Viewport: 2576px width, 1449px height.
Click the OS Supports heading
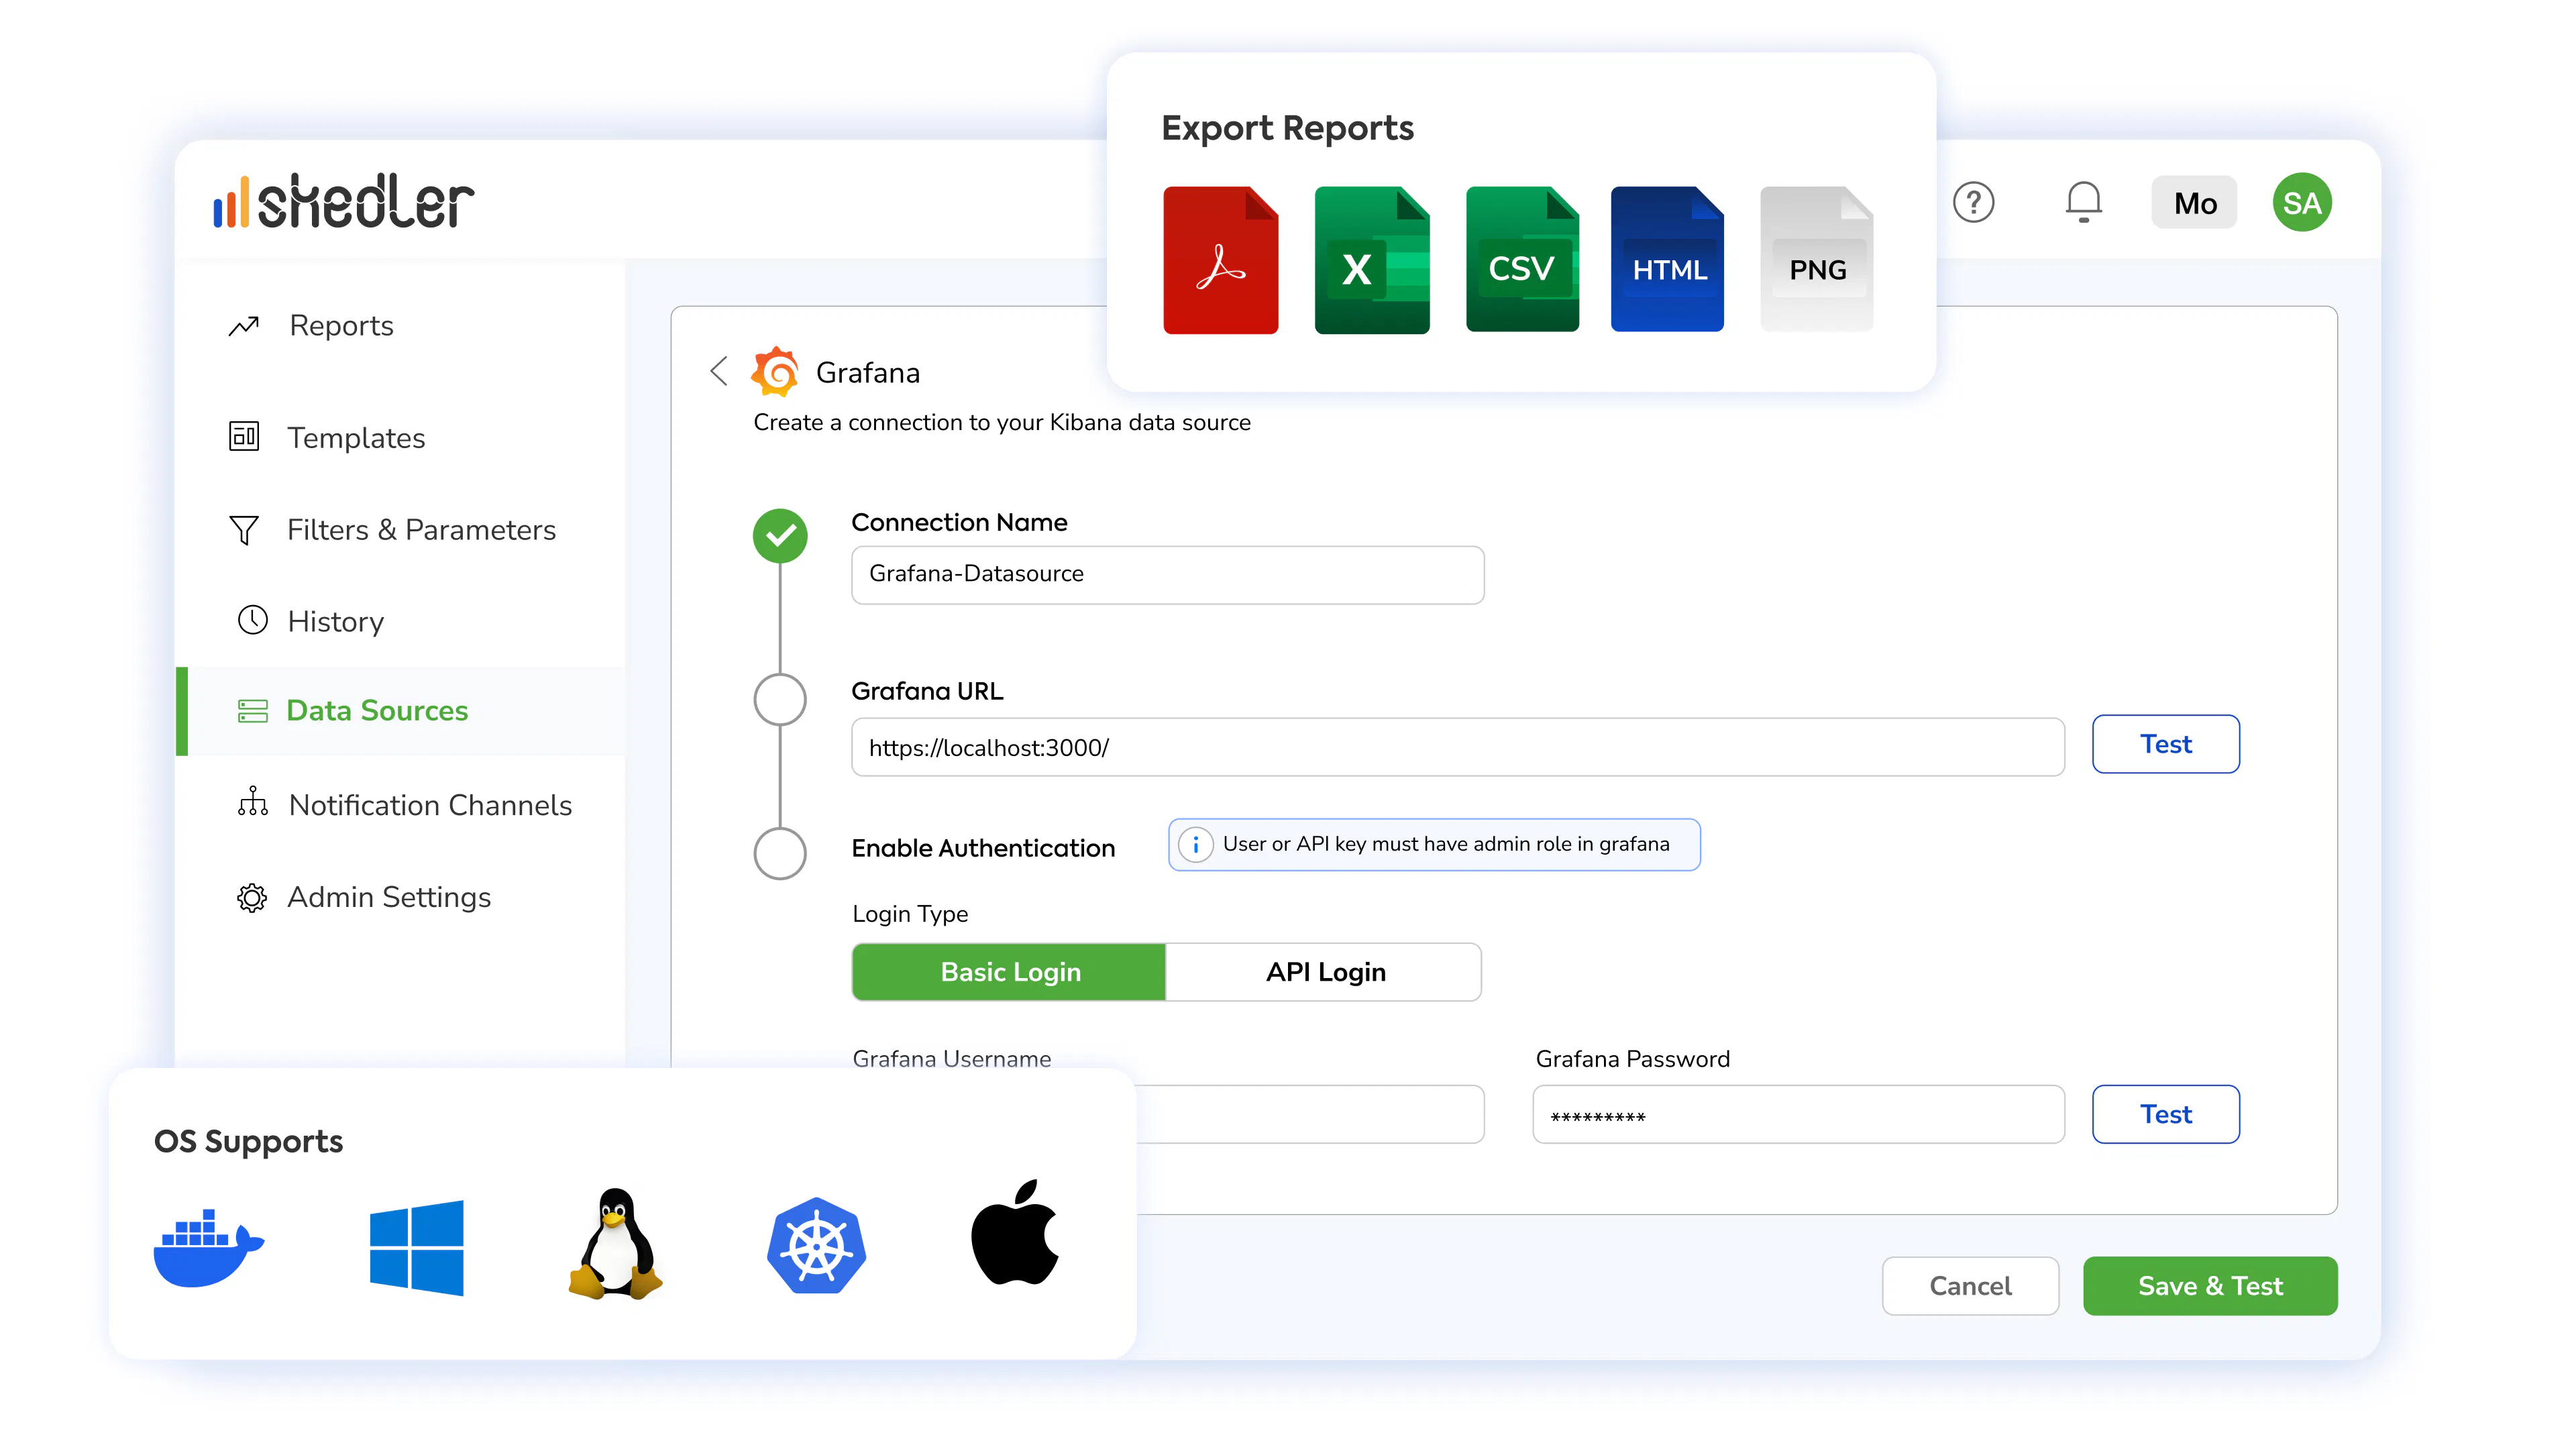248,1141
